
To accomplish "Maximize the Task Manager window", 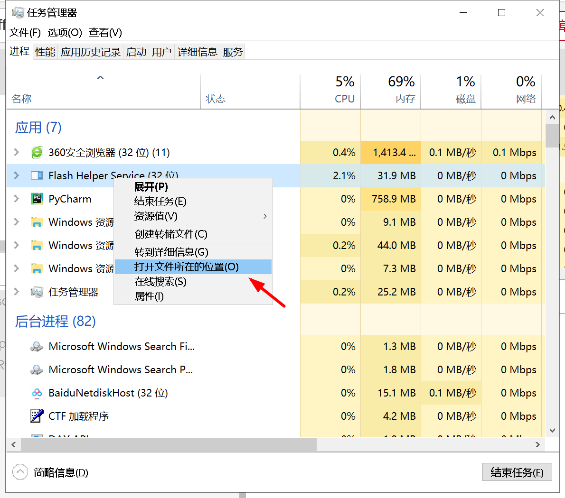I will pos(501,13).
